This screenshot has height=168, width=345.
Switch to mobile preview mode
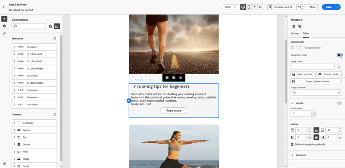(x=248, y=7)
